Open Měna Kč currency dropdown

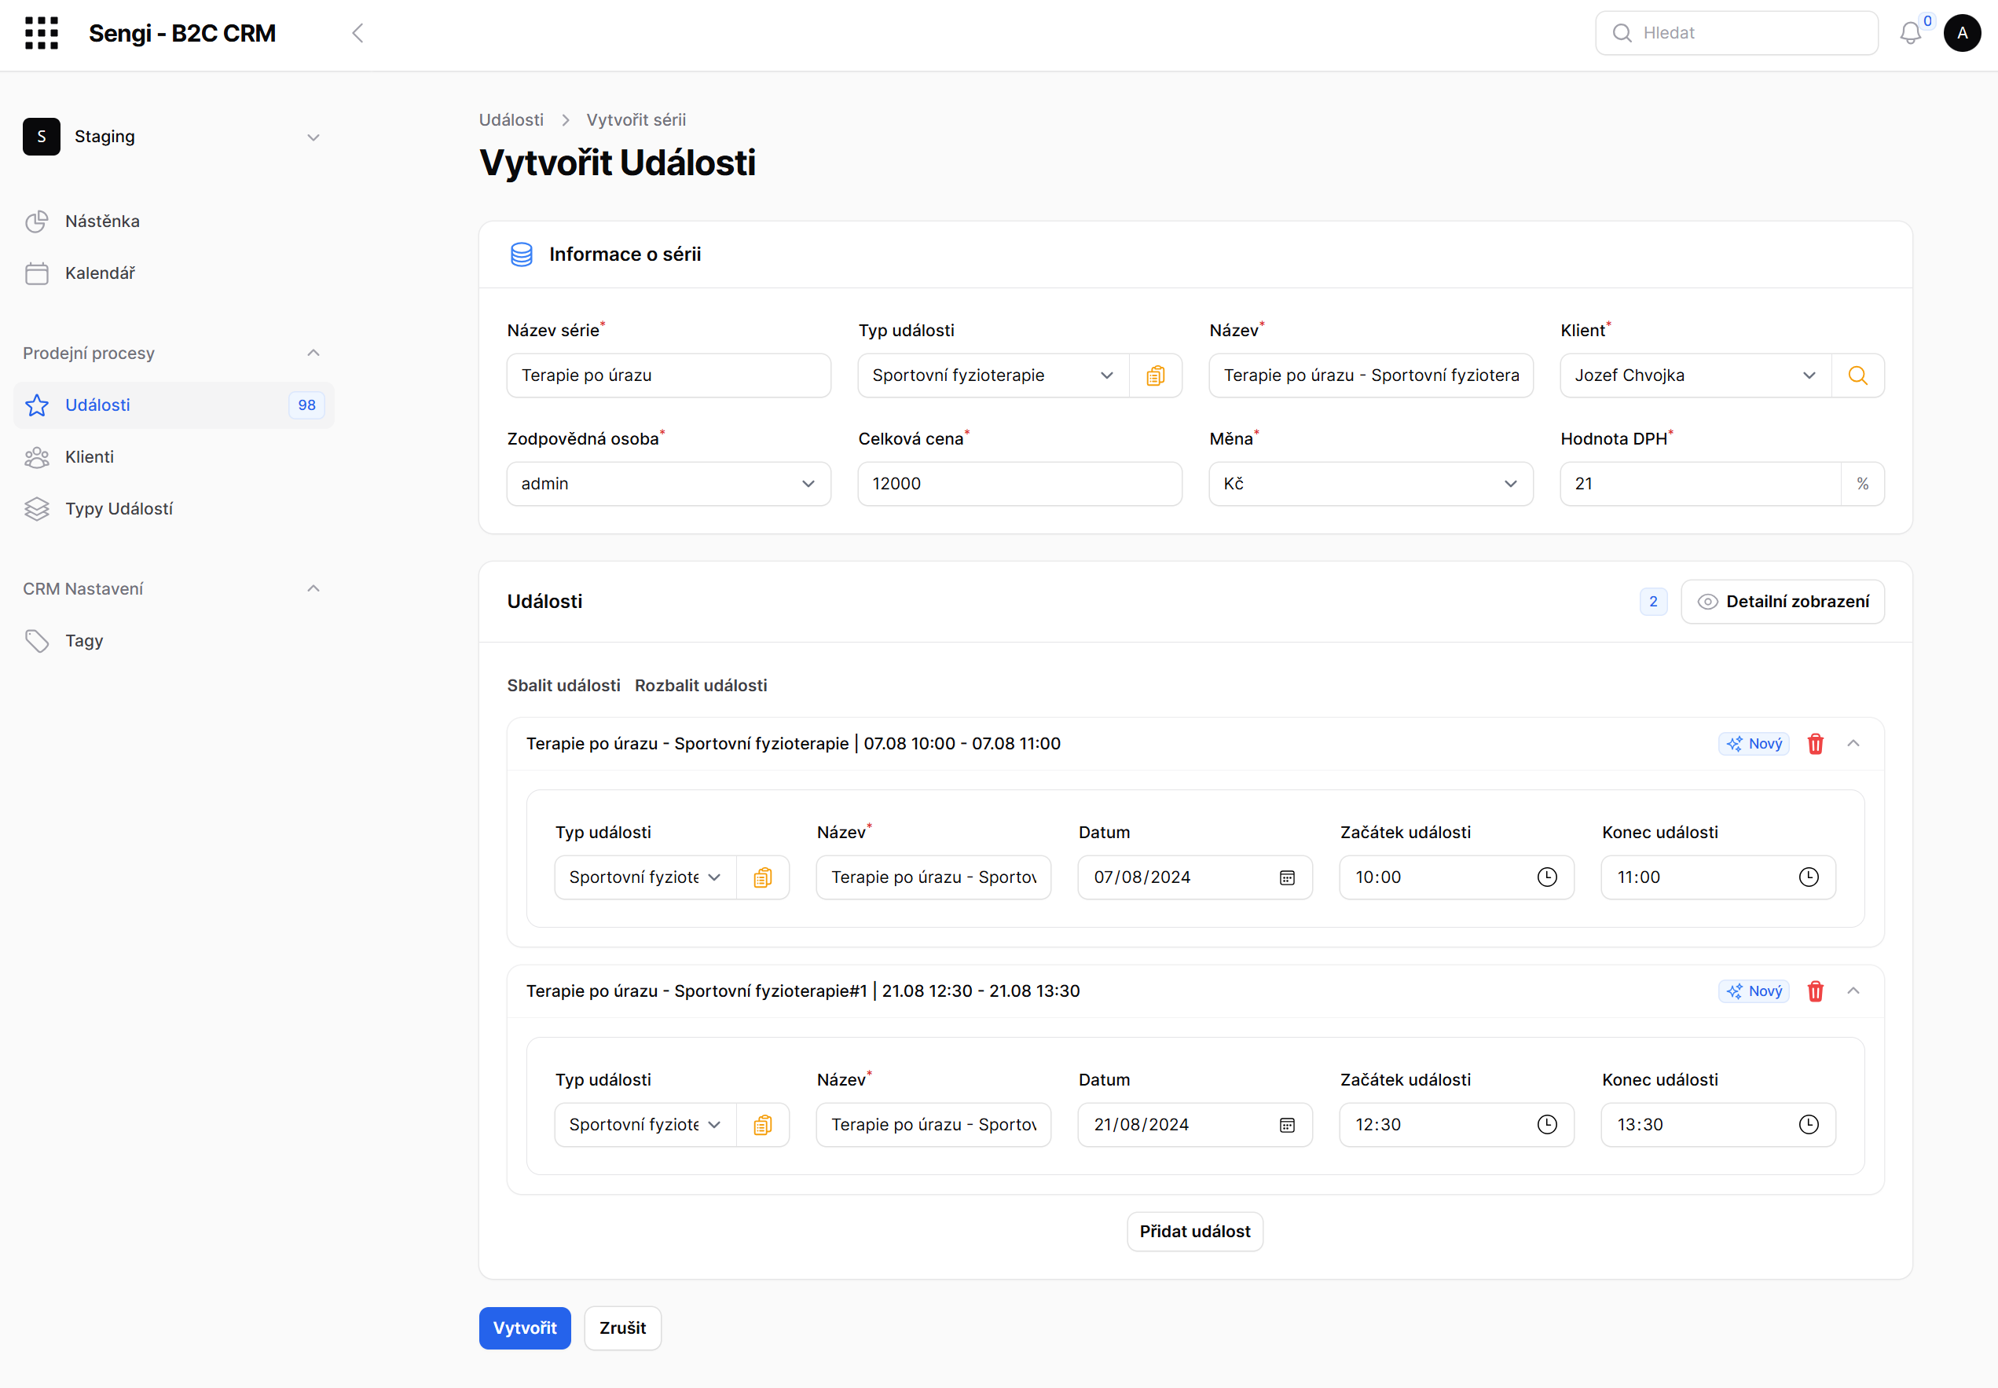coord(1371,484)
